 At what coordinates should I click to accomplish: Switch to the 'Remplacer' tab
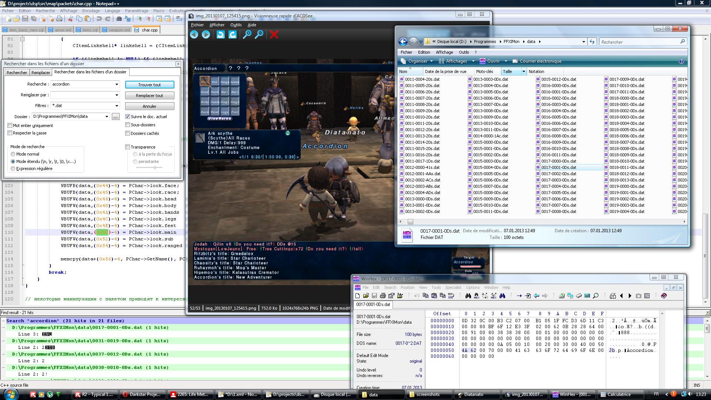pyautogui.click(x=40, y=73)
